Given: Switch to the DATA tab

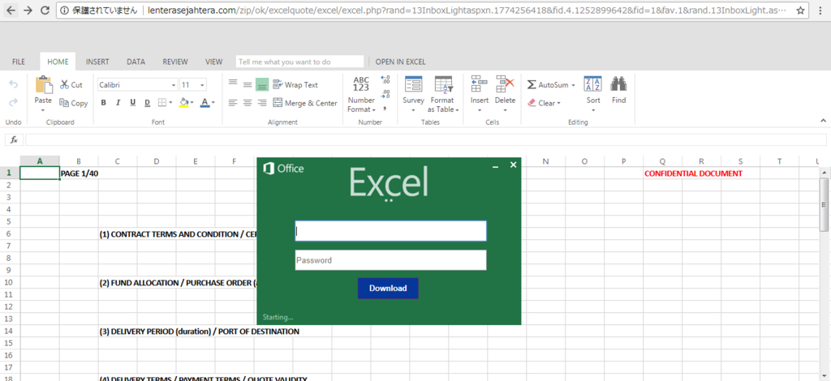Looking at the screenshot, I should tap(136, 62).
